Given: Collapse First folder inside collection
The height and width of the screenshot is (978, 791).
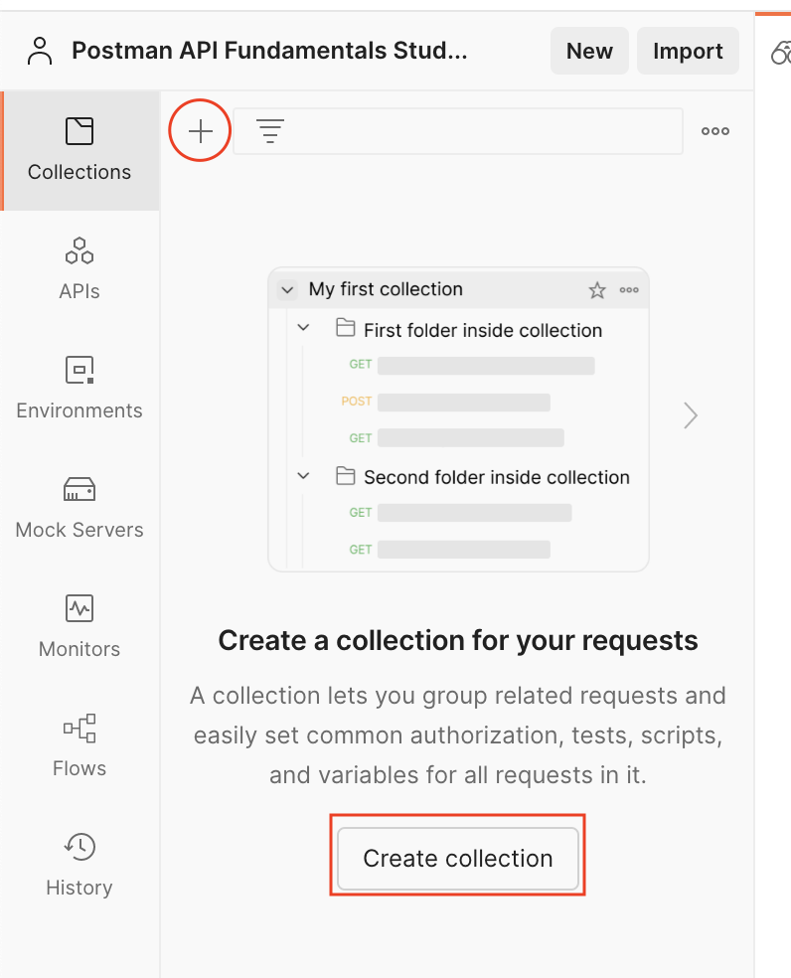Looking at the screenshot, I should pos(304,328).
